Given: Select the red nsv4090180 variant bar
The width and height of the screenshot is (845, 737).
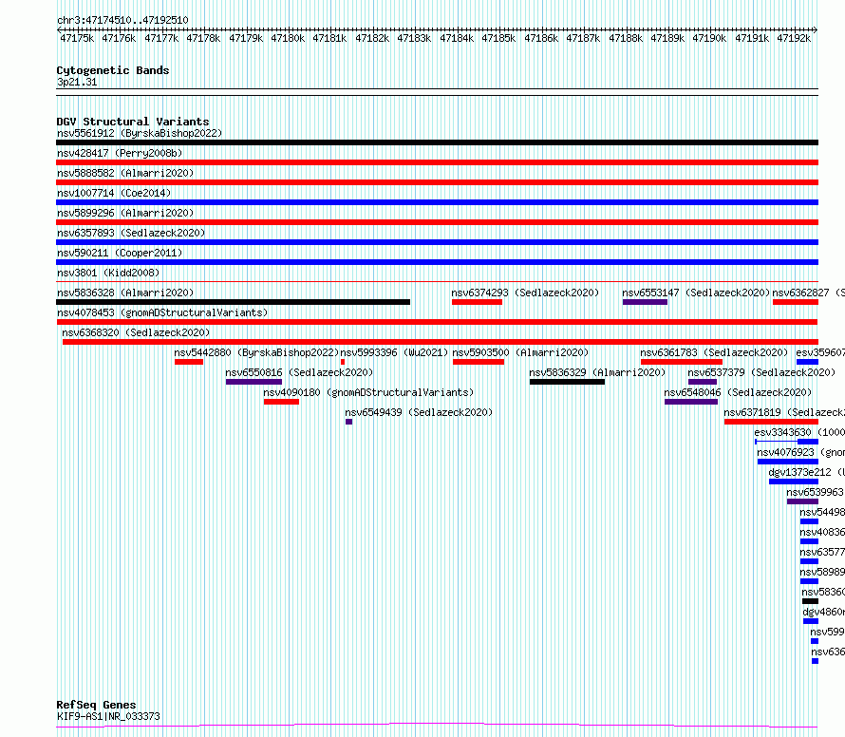Looking at the screenshot, I should [281, 402].
